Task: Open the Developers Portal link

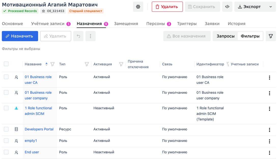Action: [x=39, y=129]
